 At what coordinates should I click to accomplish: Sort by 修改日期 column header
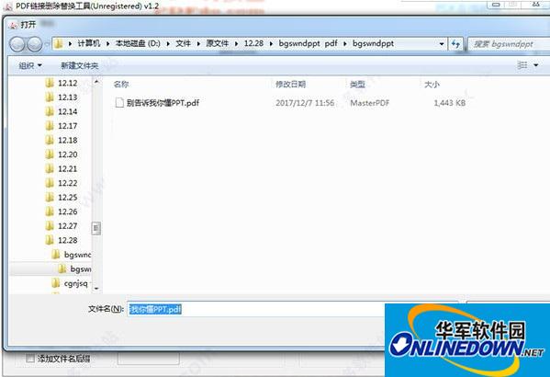tap(290, 85)
